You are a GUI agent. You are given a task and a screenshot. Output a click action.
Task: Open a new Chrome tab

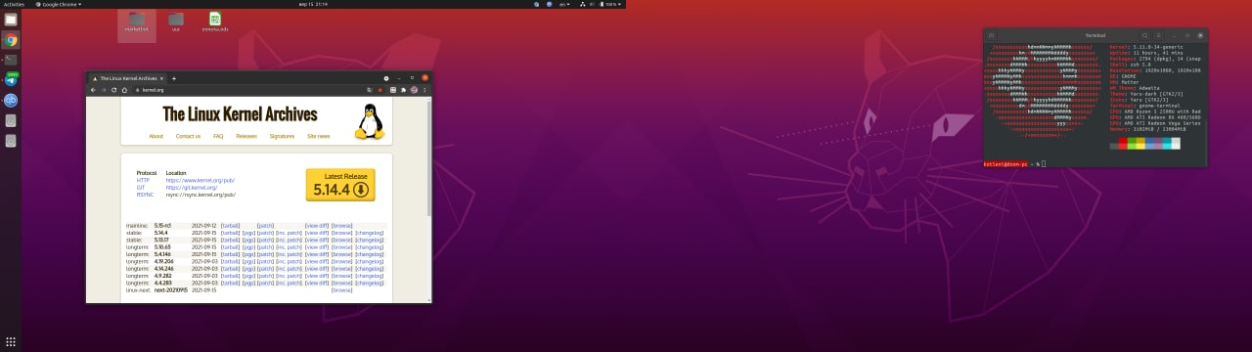click(x=174, y=78)
